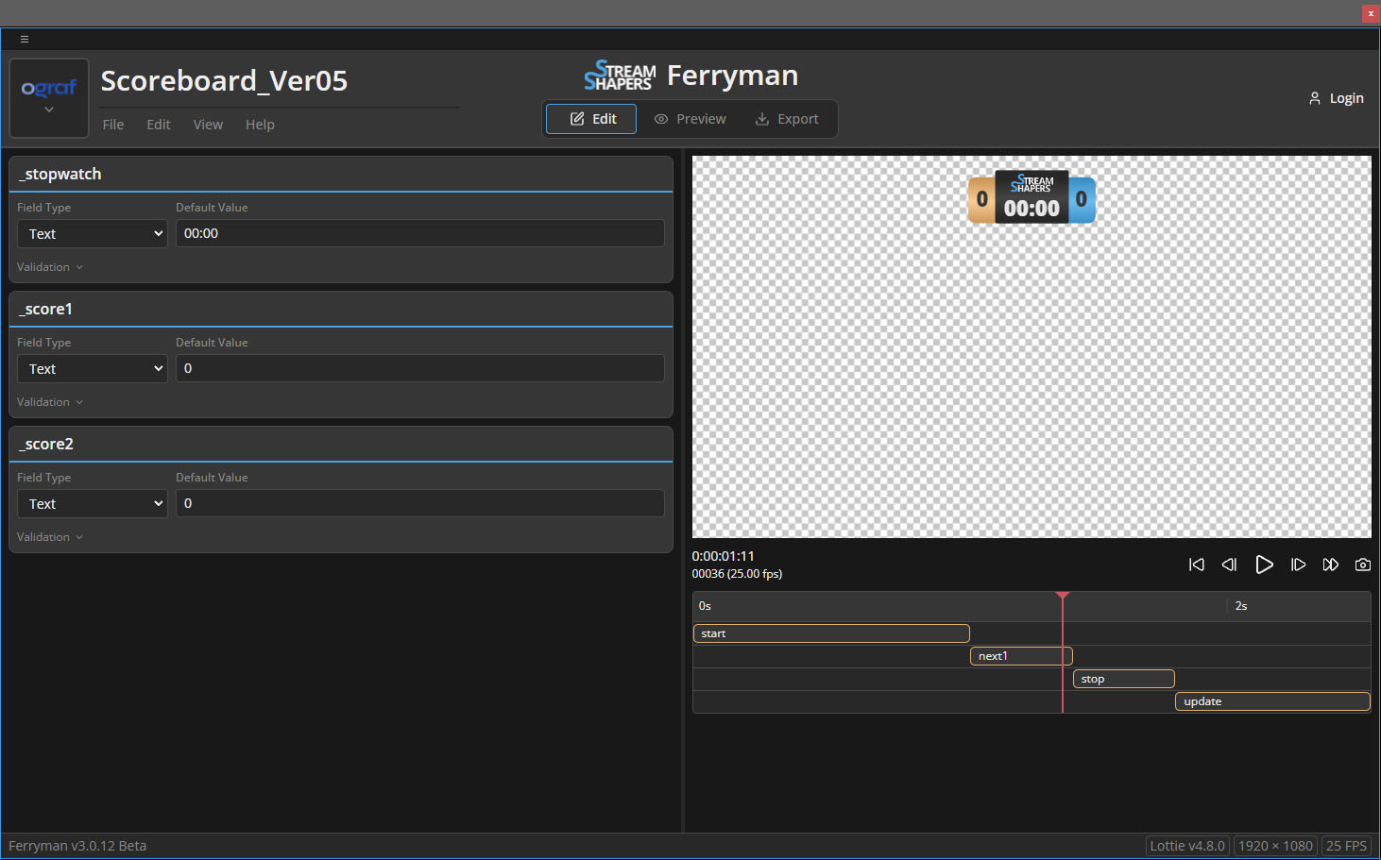1381x860 pixels.
Task: Select the stop timeline segment
Action: point(1124,679)
